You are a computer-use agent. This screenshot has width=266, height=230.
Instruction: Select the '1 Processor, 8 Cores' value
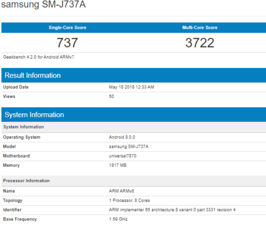pyautogui.click(x=130, y=201)
